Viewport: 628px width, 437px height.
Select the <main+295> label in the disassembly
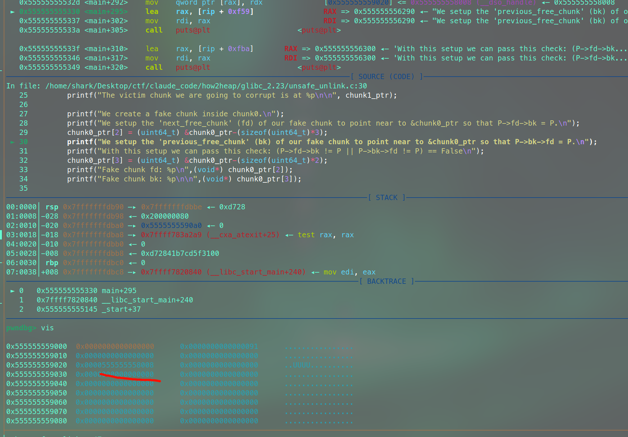106,12
